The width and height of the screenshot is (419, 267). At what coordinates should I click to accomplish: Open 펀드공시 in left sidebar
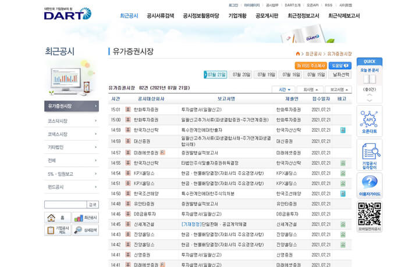72,187
